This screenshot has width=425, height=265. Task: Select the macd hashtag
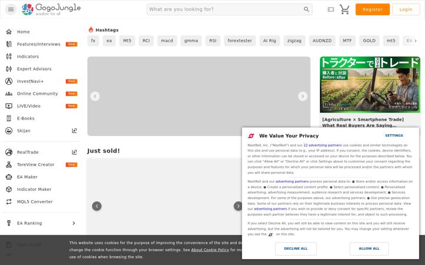pyautogui.click(x=167, y=41)
